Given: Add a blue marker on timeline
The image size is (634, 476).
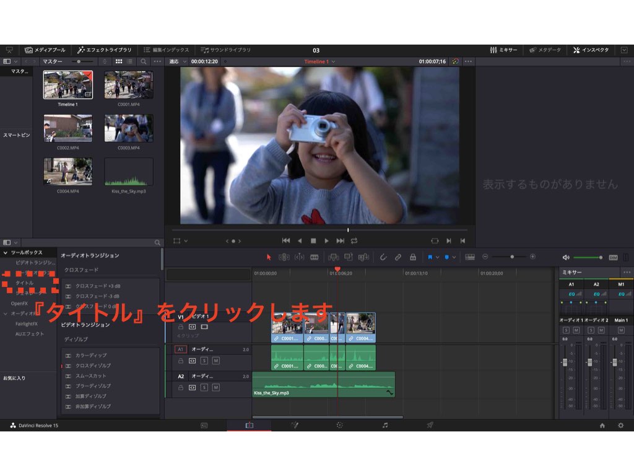Looking at the screenshot, I should [447, 257].
